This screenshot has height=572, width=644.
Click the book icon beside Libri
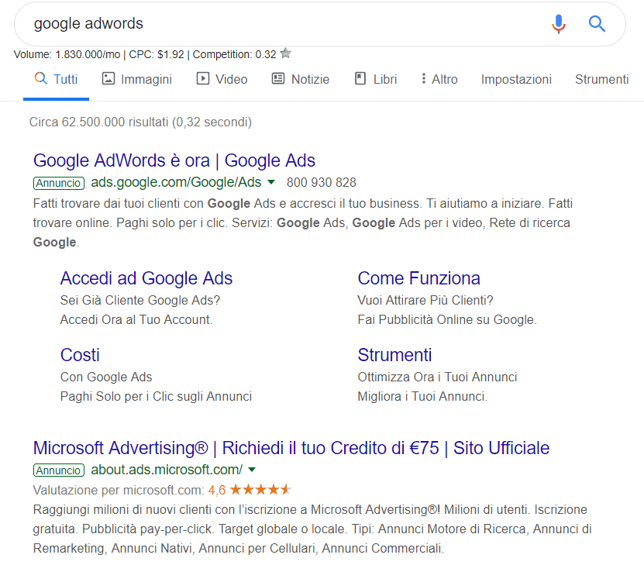(x=360, y=78)
